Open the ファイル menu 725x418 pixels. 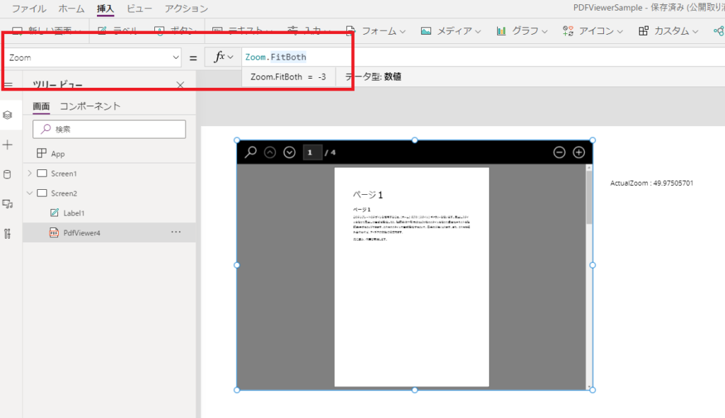point(28,9)
